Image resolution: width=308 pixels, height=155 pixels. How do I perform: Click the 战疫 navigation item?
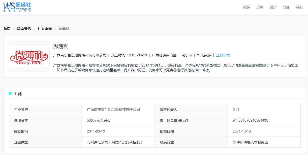point(286,7)
